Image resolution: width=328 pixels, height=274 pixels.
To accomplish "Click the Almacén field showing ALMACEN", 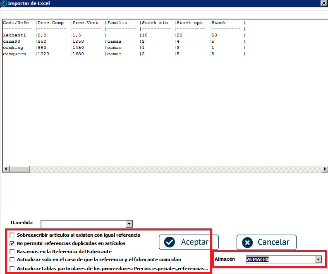I will pos(280,259).
